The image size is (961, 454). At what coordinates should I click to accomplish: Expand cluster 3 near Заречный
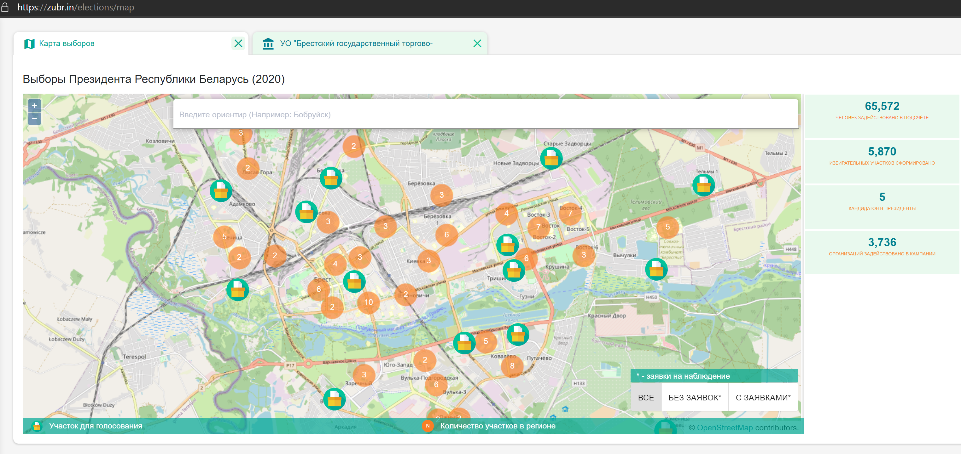[x=364, y=375]
